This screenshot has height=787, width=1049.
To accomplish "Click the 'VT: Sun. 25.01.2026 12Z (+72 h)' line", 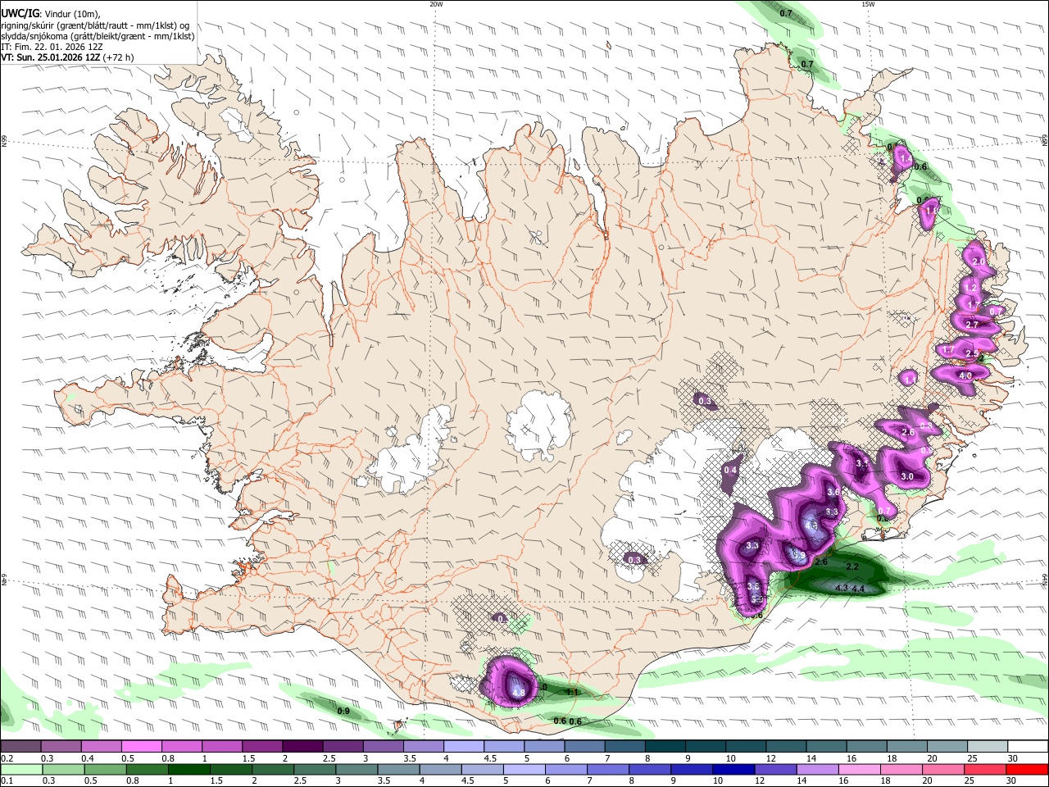I will click(x=67, y=57).
